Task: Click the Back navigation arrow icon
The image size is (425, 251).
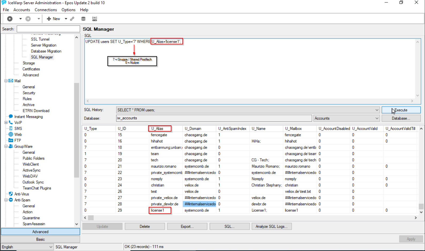Action: click(x=10, y=19)
